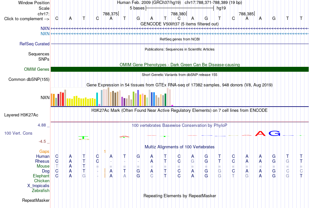Click the SNPs track label

point(44,59)
